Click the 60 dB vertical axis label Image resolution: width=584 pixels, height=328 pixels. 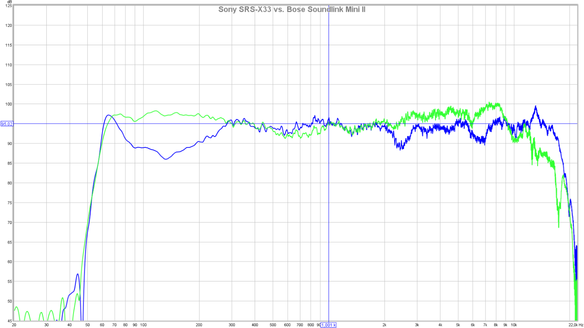[x=10, y=262]
